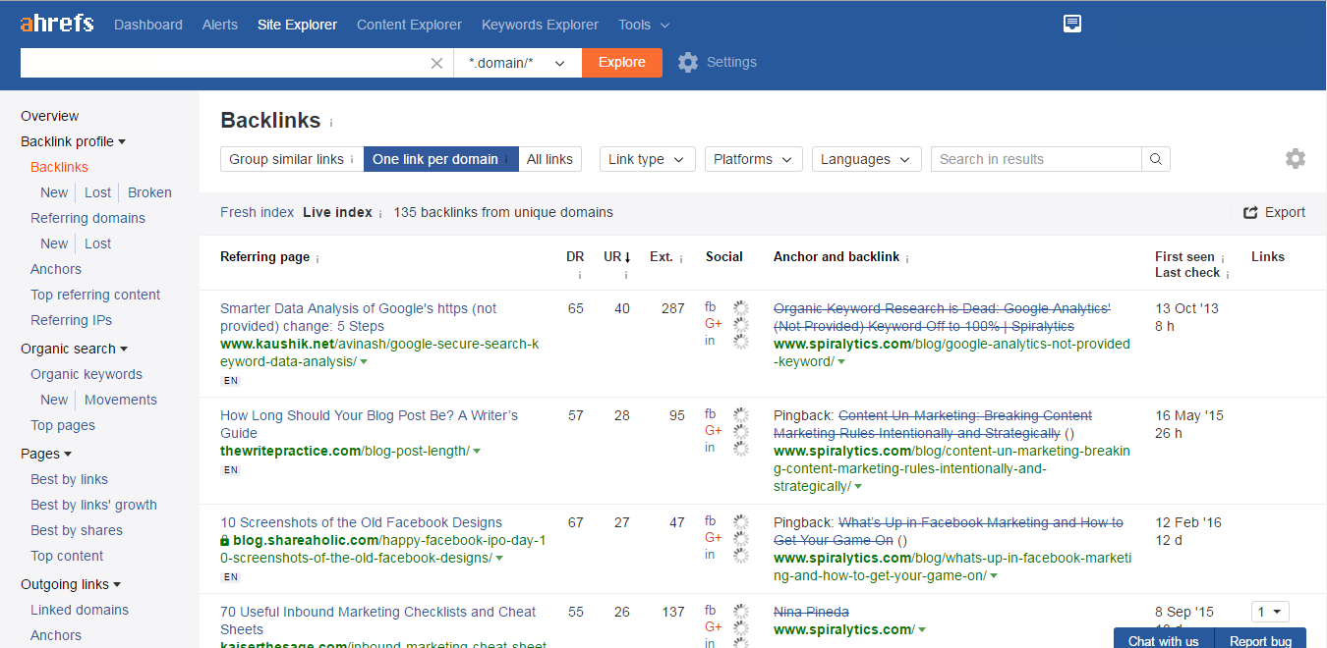Open the Platforms filter dropdown
Image resolution: width=1327 pixels, height=648 pixels.
[754, 159]
